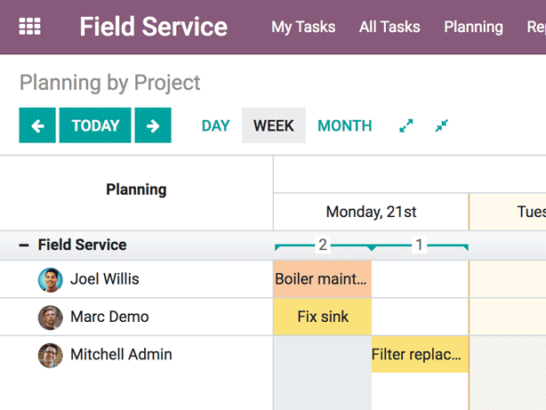Collapse the Field Service group

pyautogui.click(x=24, y=245)
